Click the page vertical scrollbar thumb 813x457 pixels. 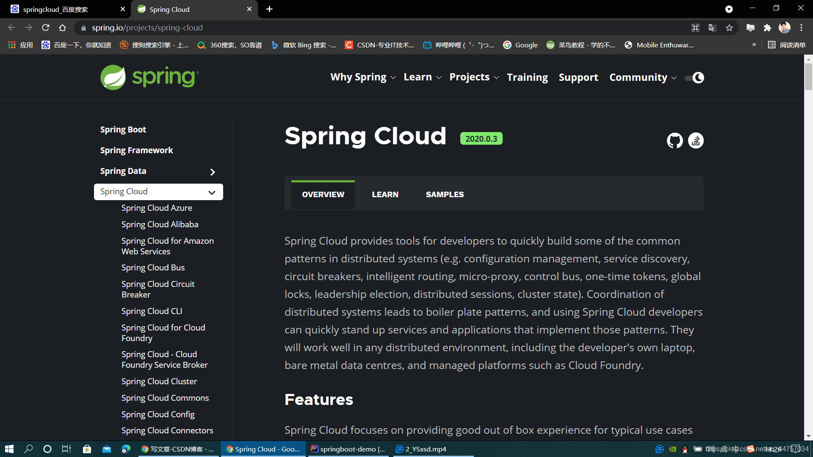[x=808, y=76]
